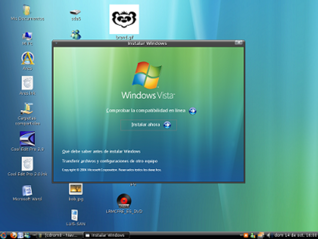
Task: Open the clock showing dom 14 de oct
Action: (296, 236)
